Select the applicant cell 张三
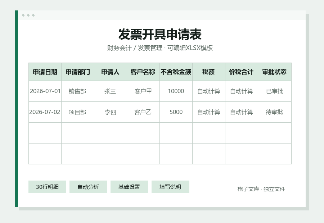This screenshot has width=324, height=223. tap(111, 91)
